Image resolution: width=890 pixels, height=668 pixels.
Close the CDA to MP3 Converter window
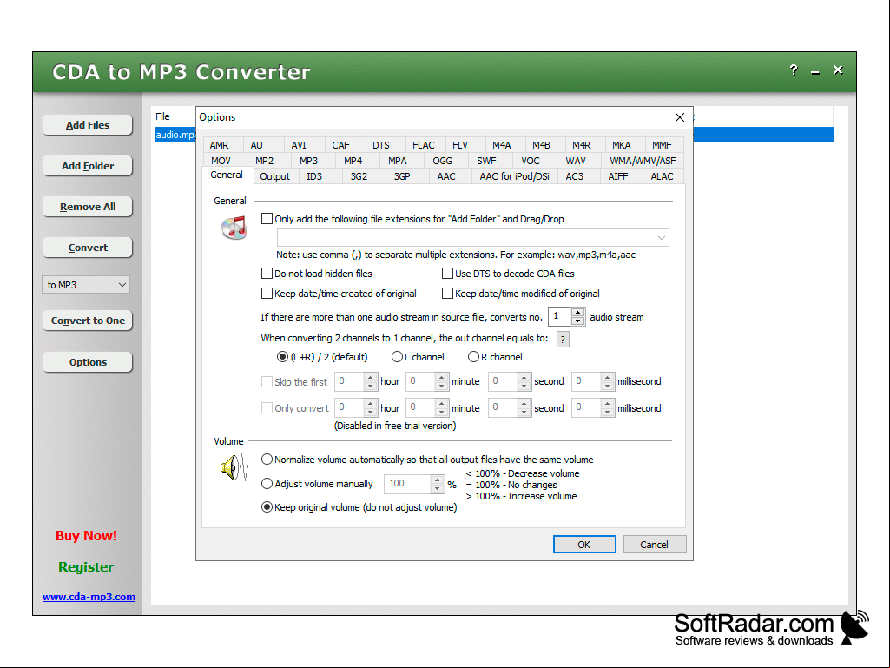[838, 69]
